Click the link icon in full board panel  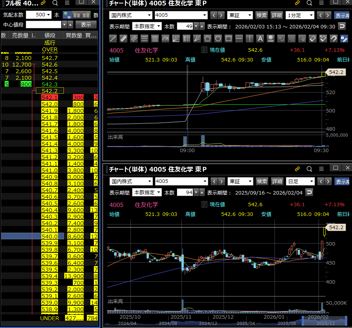[43, 3]
